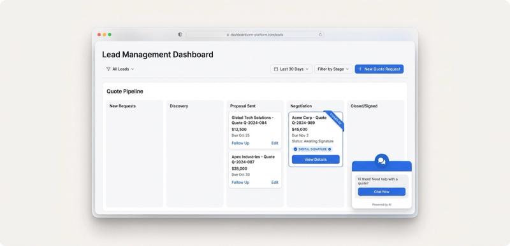Image resolution: width=510 pixels, height=246 pixels.
Task: Reload the page with the refresh icon
Action: click(x=320, y=34)
